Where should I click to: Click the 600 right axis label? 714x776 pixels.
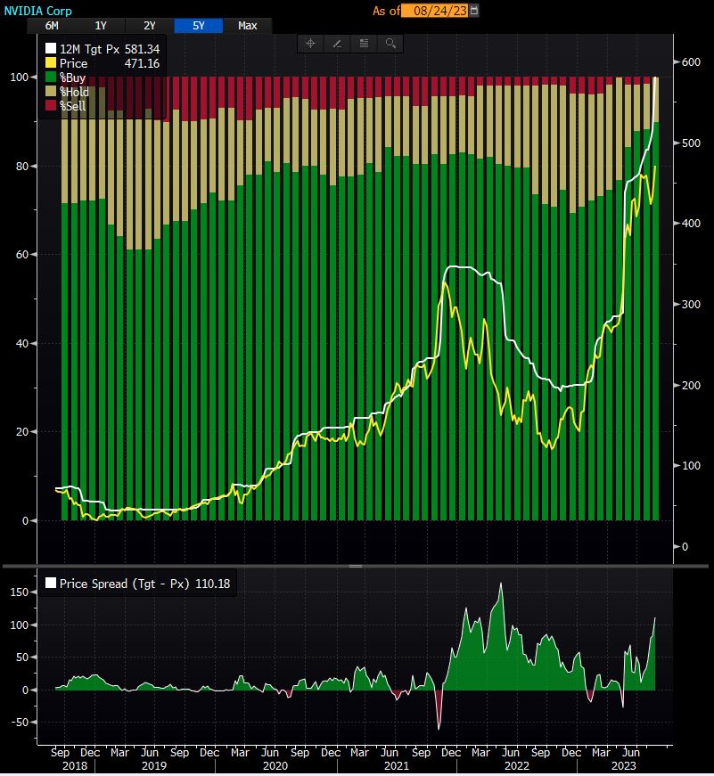691,62
